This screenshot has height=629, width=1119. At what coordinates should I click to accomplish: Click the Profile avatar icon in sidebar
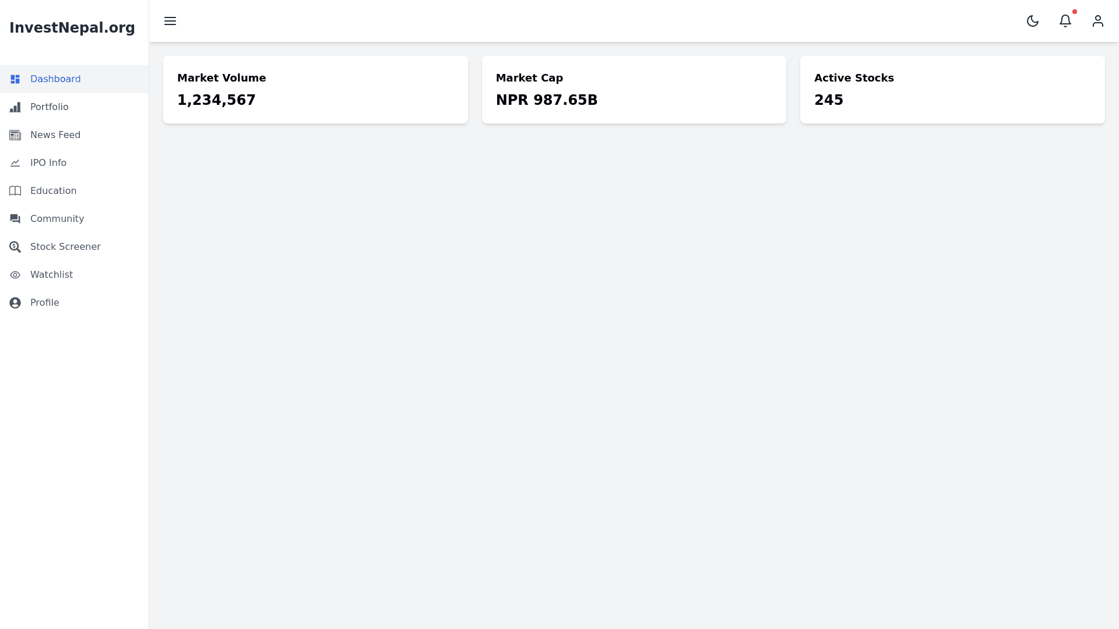pos(15,303)
